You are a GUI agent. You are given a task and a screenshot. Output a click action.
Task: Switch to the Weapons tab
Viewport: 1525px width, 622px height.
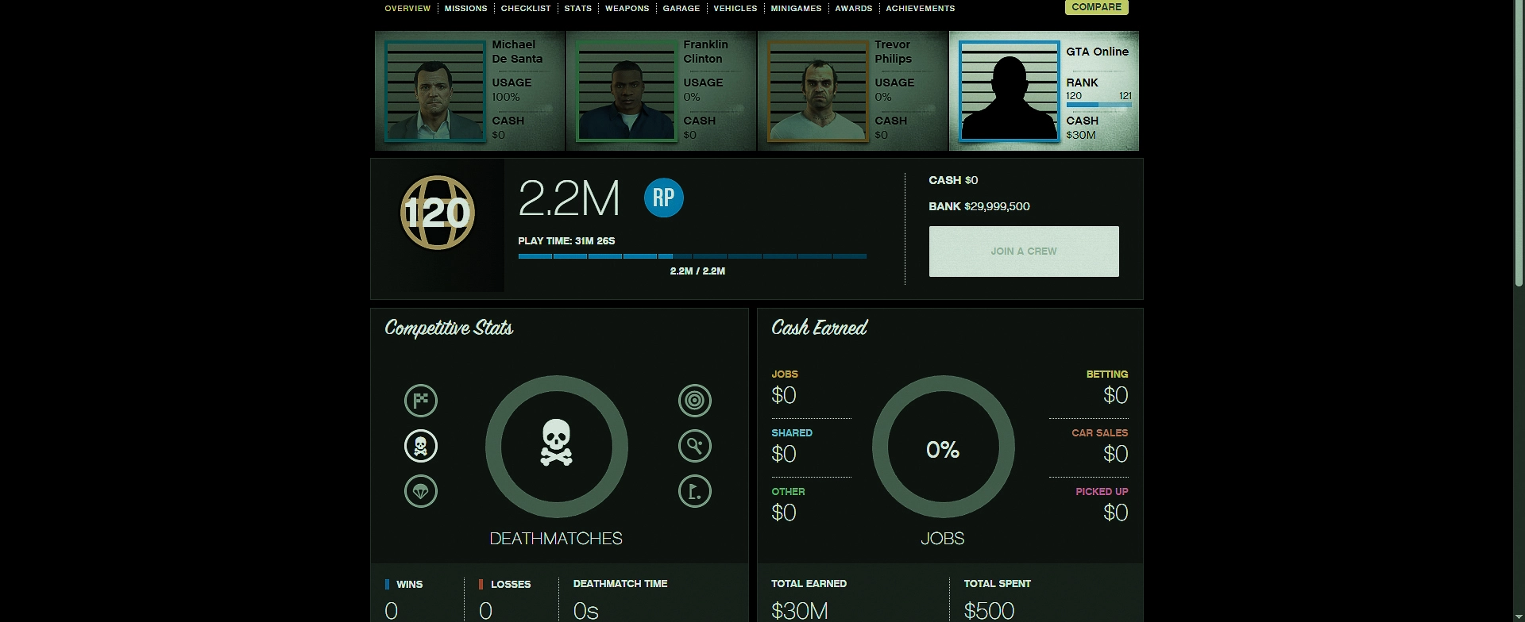coord(627,8)
